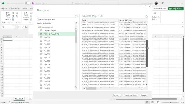The height and width of the screenshot is (104, 185).
Task: Click tree list scroll-up arrow
Action: tap(76, 28)
